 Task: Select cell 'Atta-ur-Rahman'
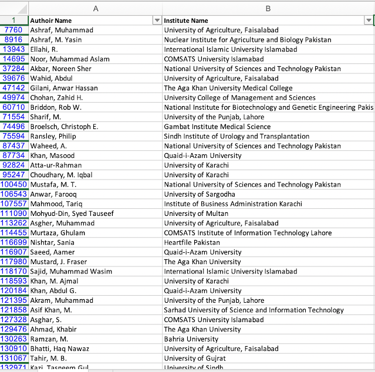pos(95,165)
